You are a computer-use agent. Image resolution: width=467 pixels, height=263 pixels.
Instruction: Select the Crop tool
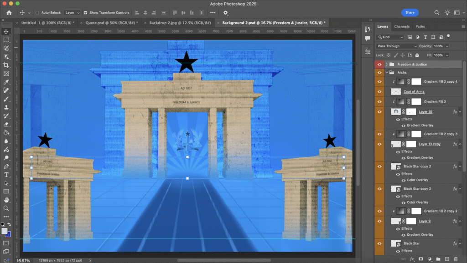(x=6, y=65)
